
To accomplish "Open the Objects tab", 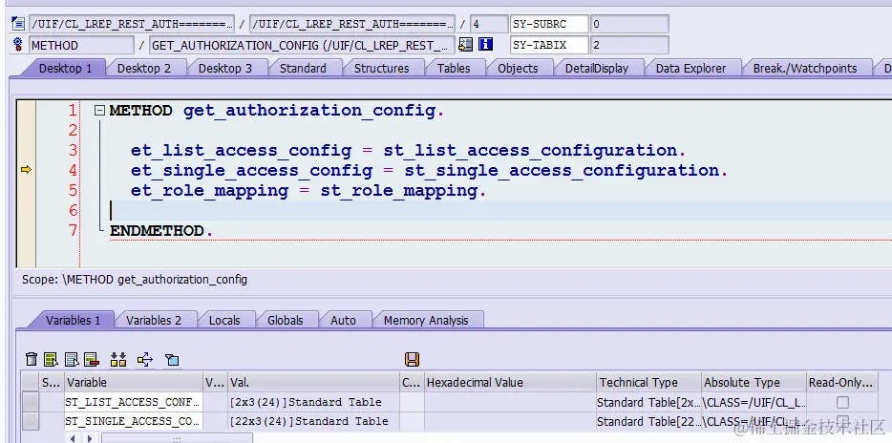I will click(x=518, y=68).
